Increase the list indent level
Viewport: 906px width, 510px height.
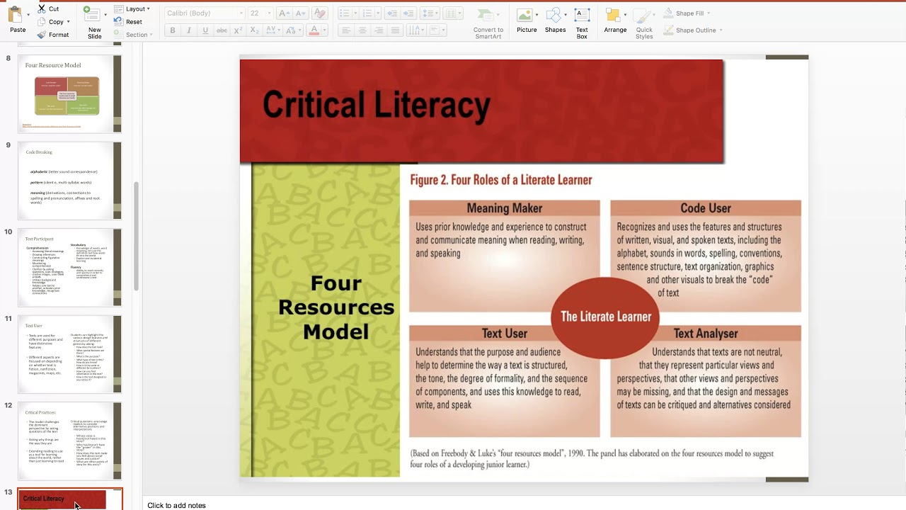pyautogui.click(x=408, y=13)
